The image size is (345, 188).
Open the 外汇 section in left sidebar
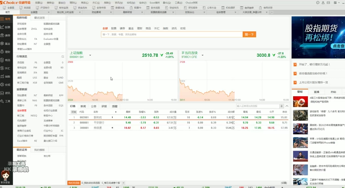pos(6,68)
